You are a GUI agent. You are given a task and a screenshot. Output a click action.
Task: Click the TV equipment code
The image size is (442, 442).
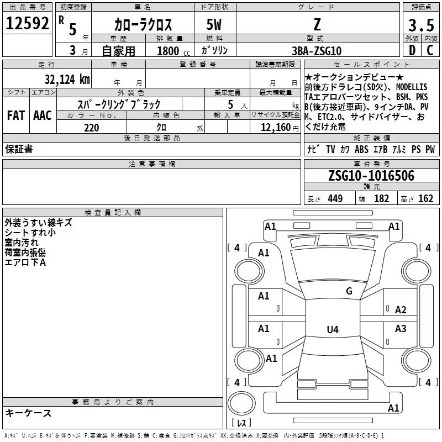pyautogui.click(x=330, y=149)
